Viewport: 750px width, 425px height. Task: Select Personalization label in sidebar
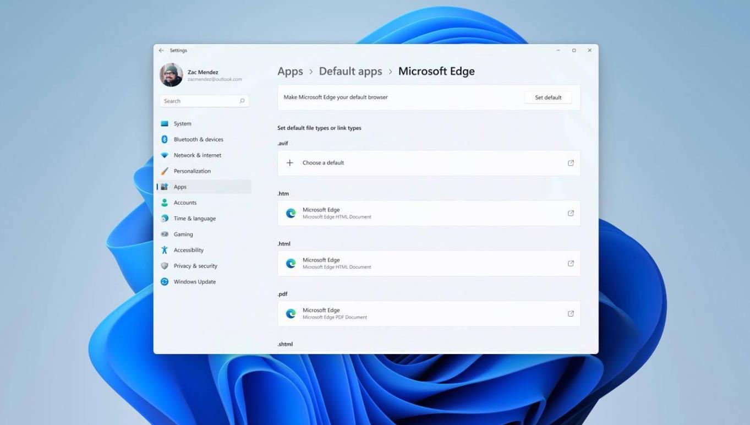click(x=192, y=171)
